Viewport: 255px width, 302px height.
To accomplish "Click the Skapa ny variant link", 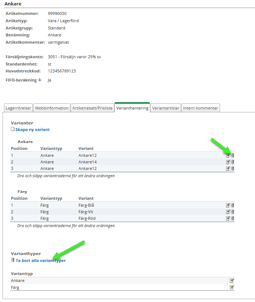I will [32, 130].
